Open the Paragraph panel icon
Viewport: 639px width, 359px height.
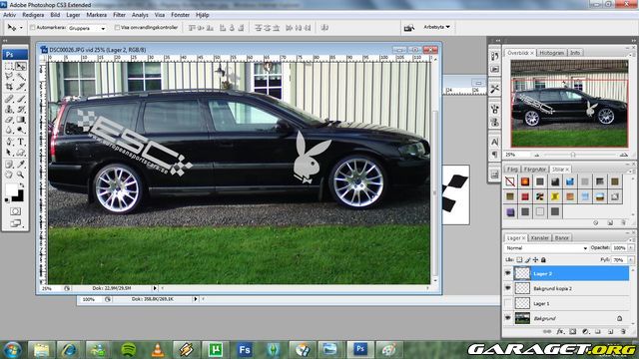[x=495, y=155]
